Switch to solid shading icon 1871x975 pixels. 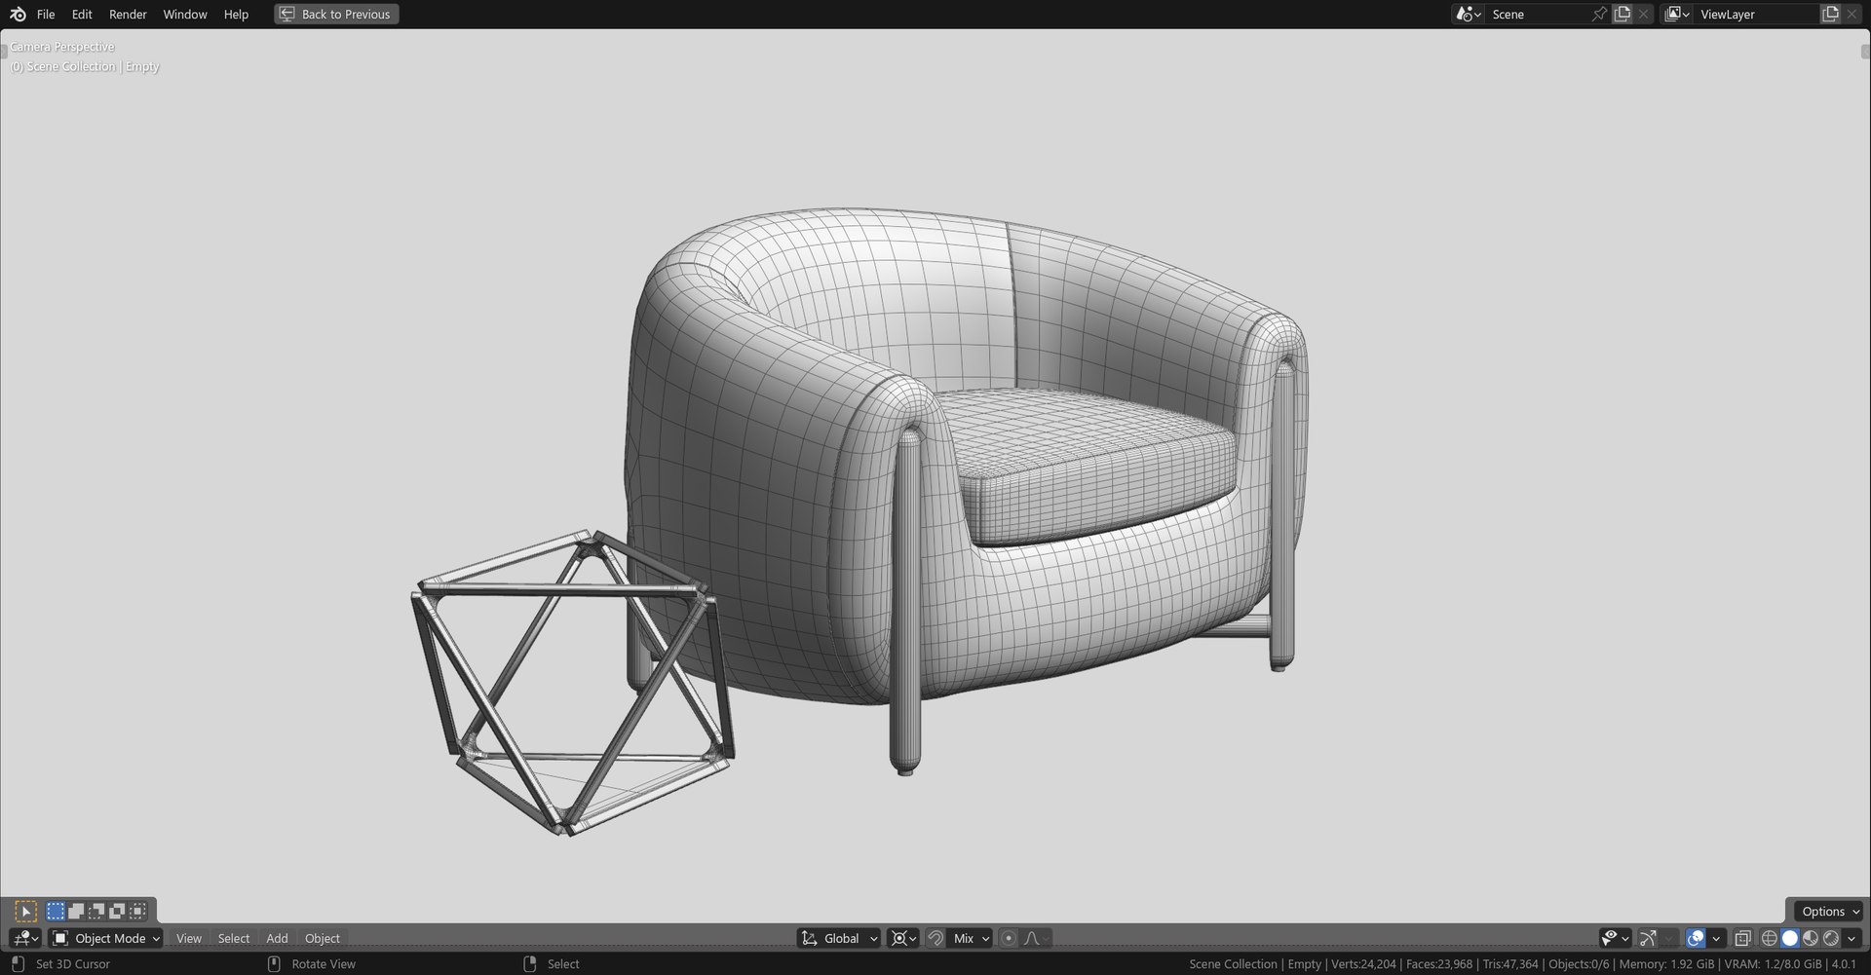click(x=1790, y=938)
